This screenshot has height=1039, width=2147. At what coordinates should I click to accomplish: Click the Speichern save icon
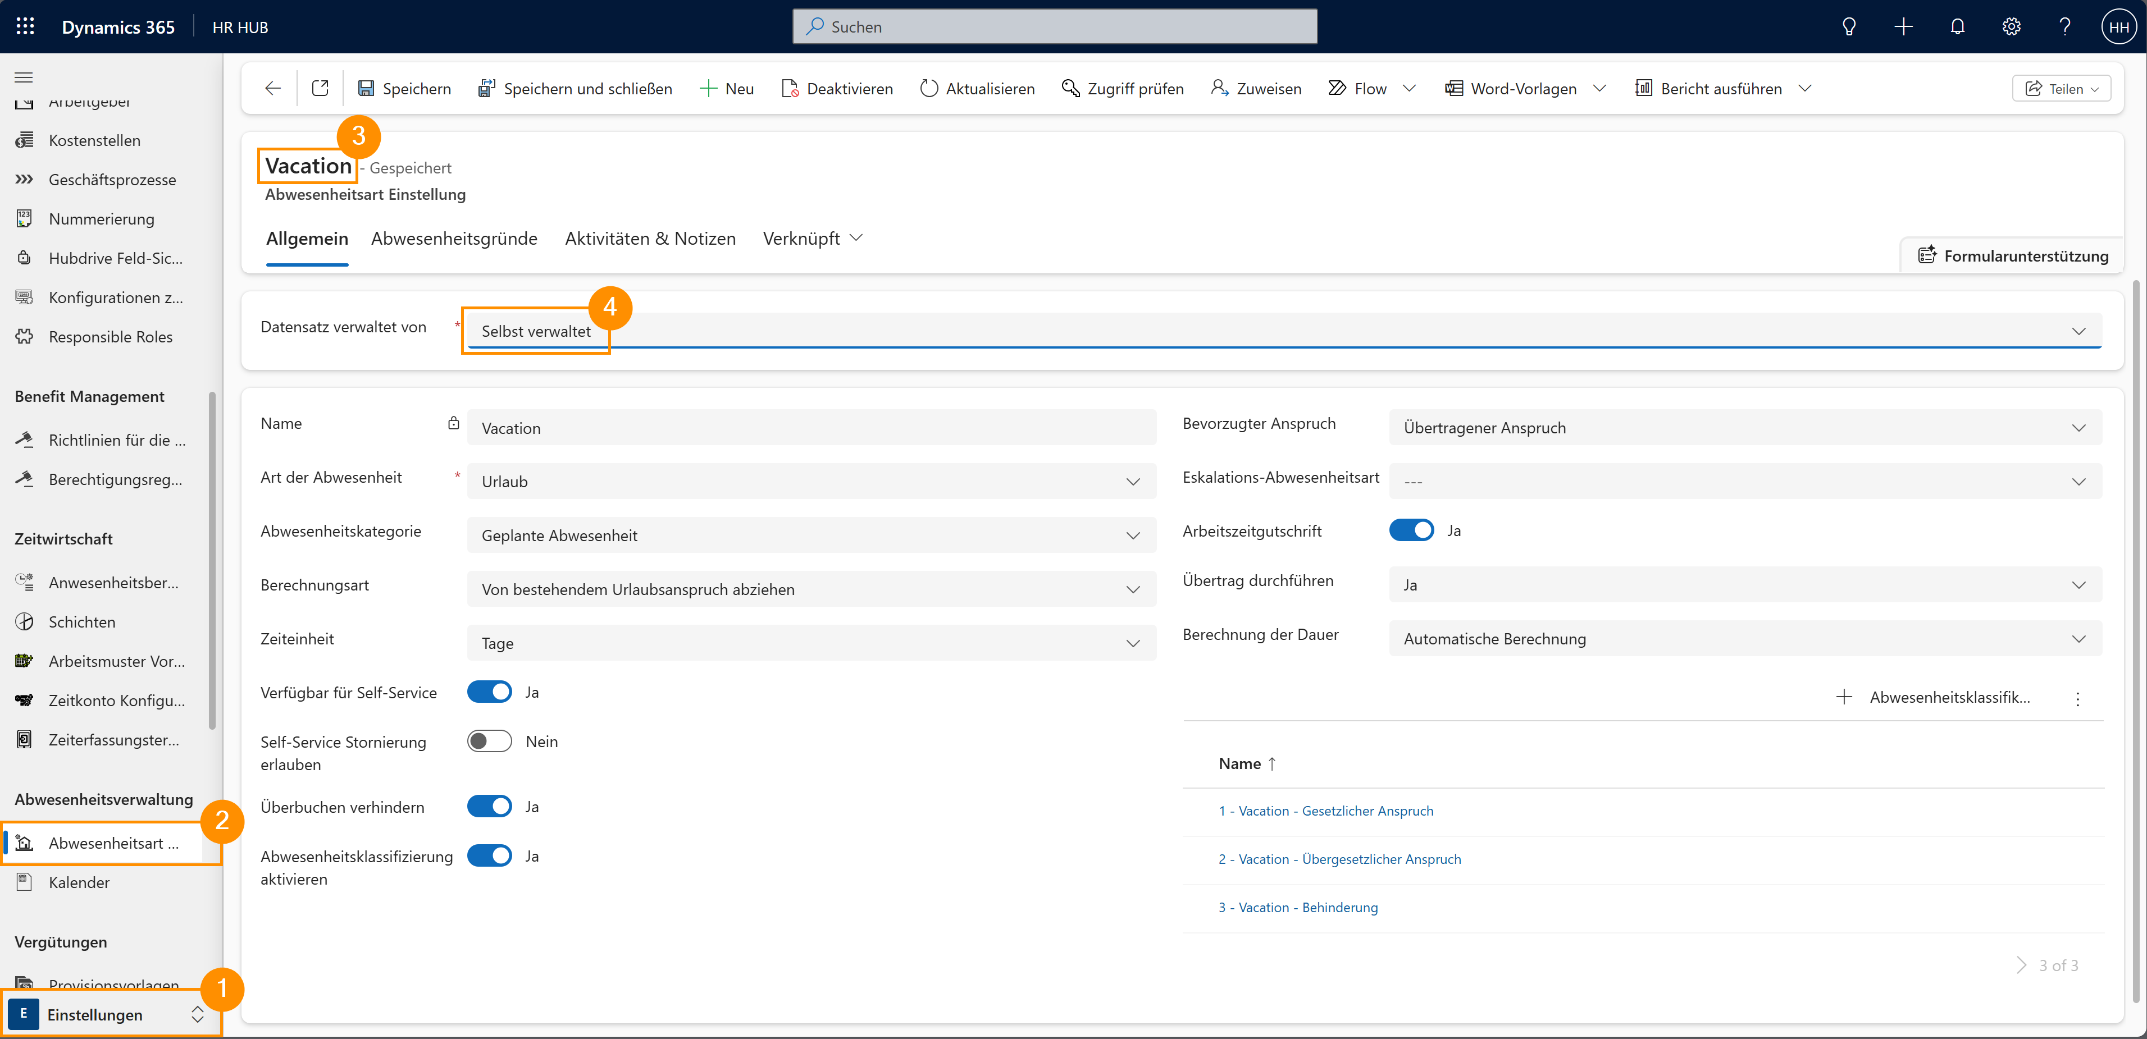[x=366, y=88]
